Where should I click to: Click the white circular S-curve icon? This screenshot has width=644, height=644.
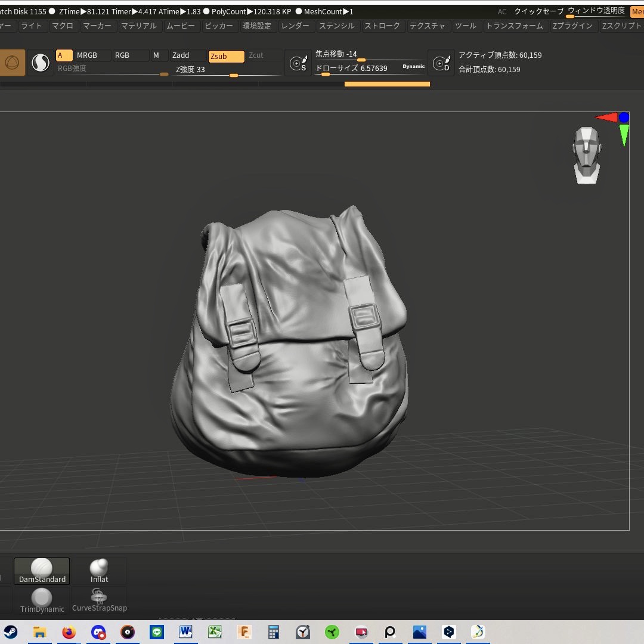[41, 63]
